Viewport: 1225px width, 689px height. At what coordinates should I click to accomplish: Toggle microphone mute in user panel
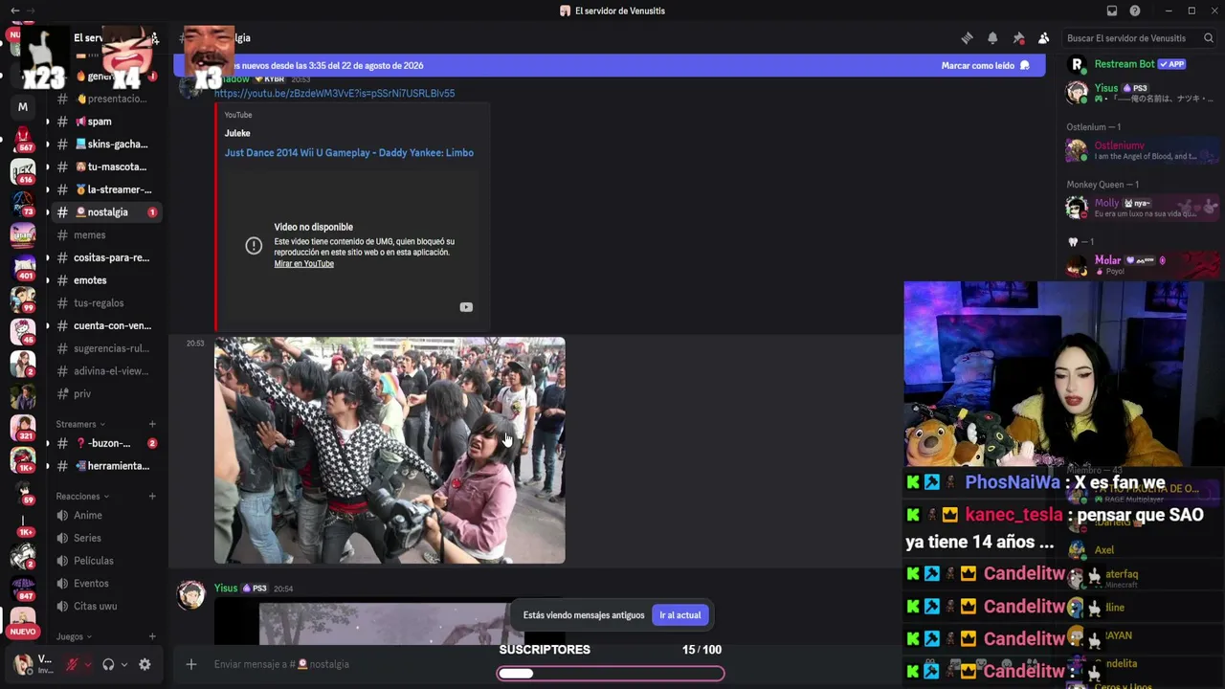coord(72,664)
